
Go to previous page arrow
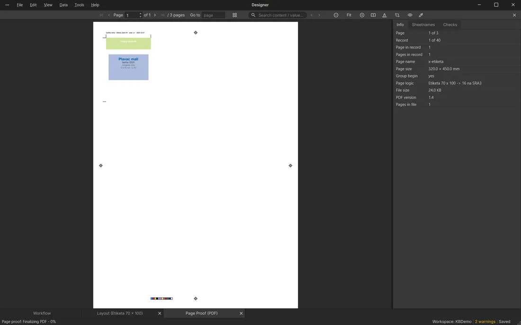(x=109, y=15)
